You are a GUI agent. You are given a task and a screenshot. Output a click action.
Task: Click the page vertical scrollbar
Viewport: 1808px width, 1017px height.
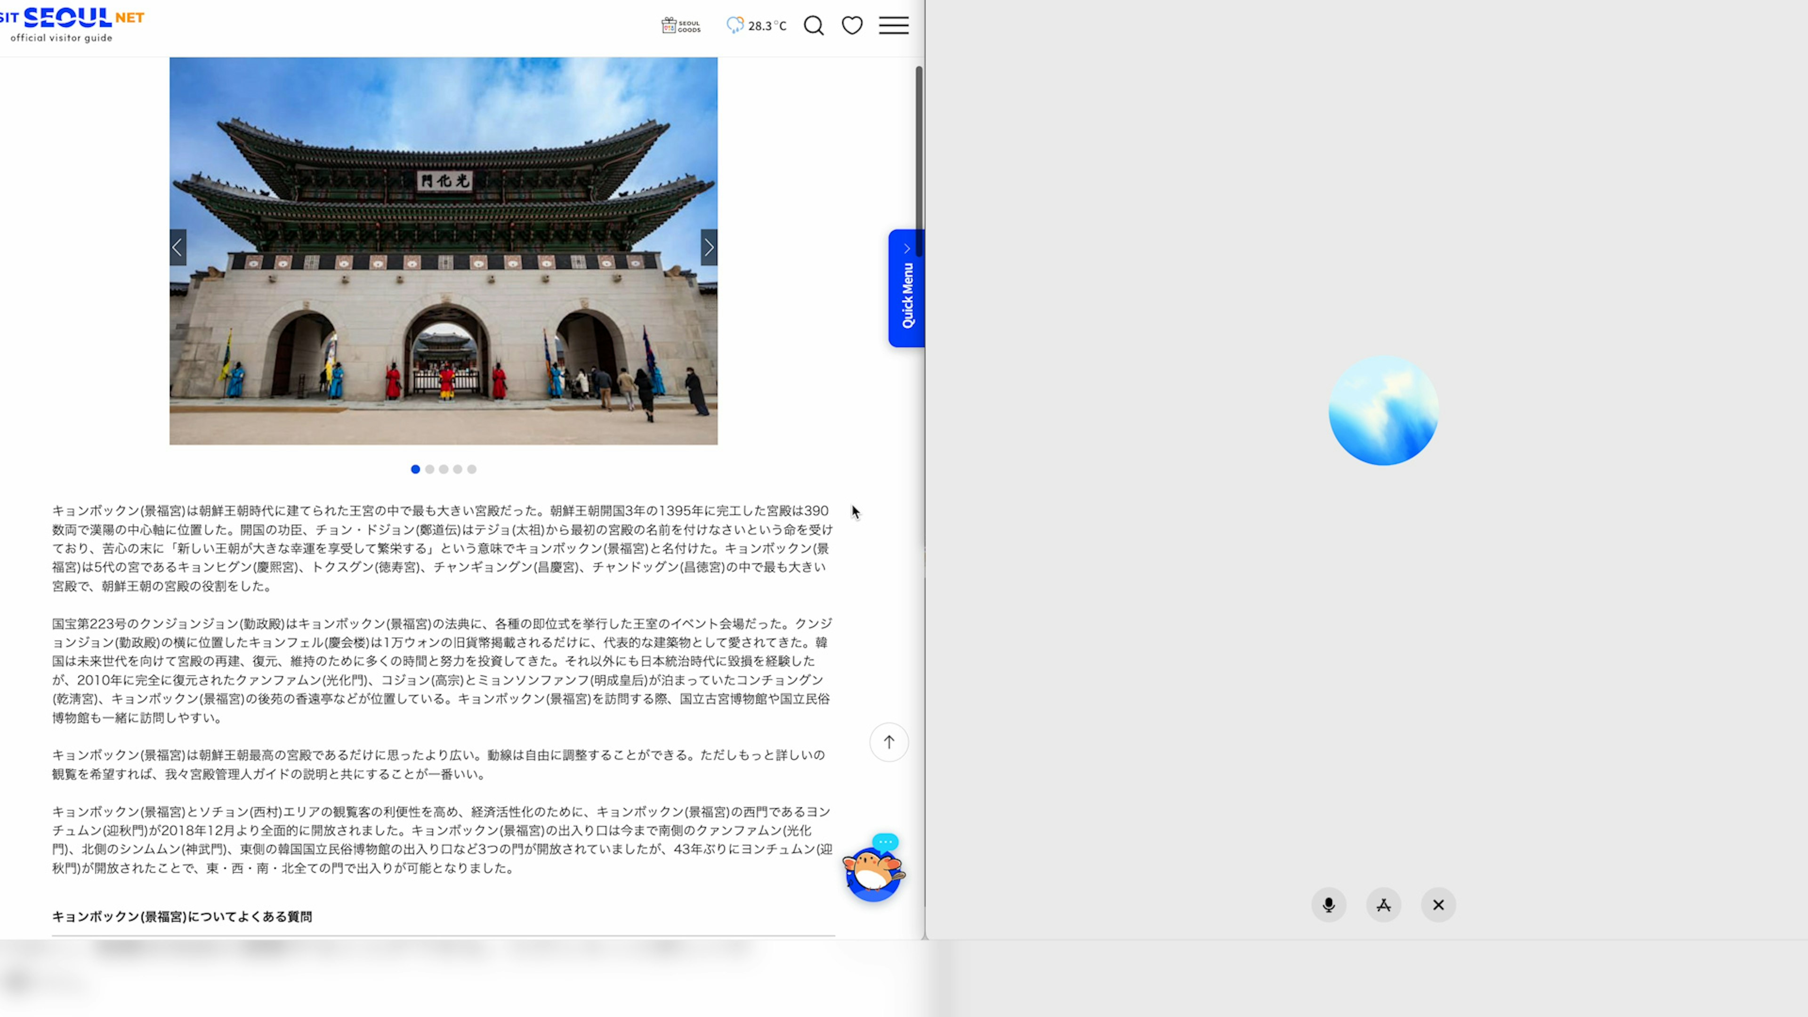[x=919, y=161]
